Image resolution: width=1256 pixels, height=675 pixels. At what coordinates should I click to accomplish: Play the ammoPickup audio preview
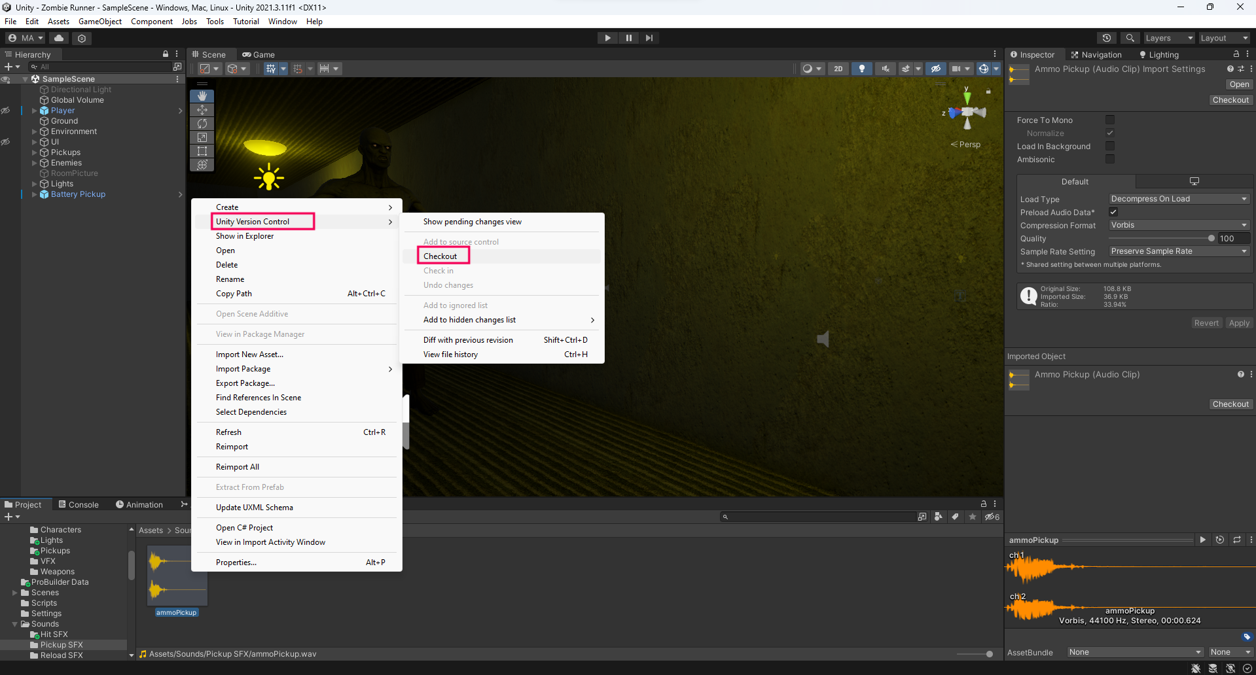coord(1202,540)
